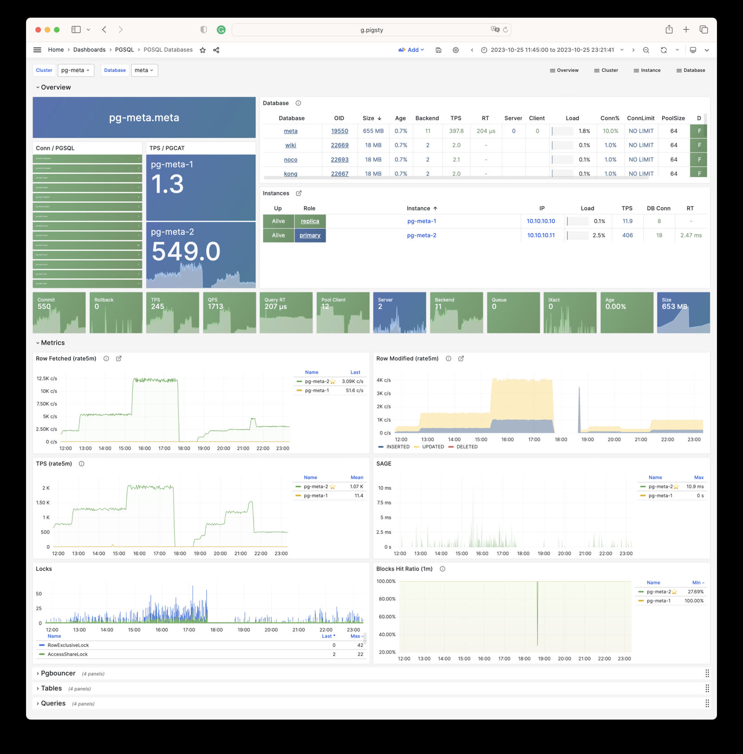
Task: Open the pg-meta cluster dropdown
Action: 76,70
